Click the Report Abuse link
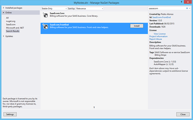Image resolution: width=193 pixels, height=120 pixels. point(156,39)
